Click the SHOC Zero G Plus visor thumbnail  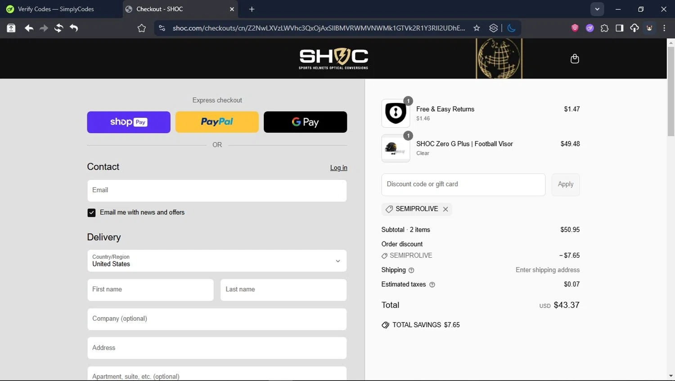(x=396, y=148)
